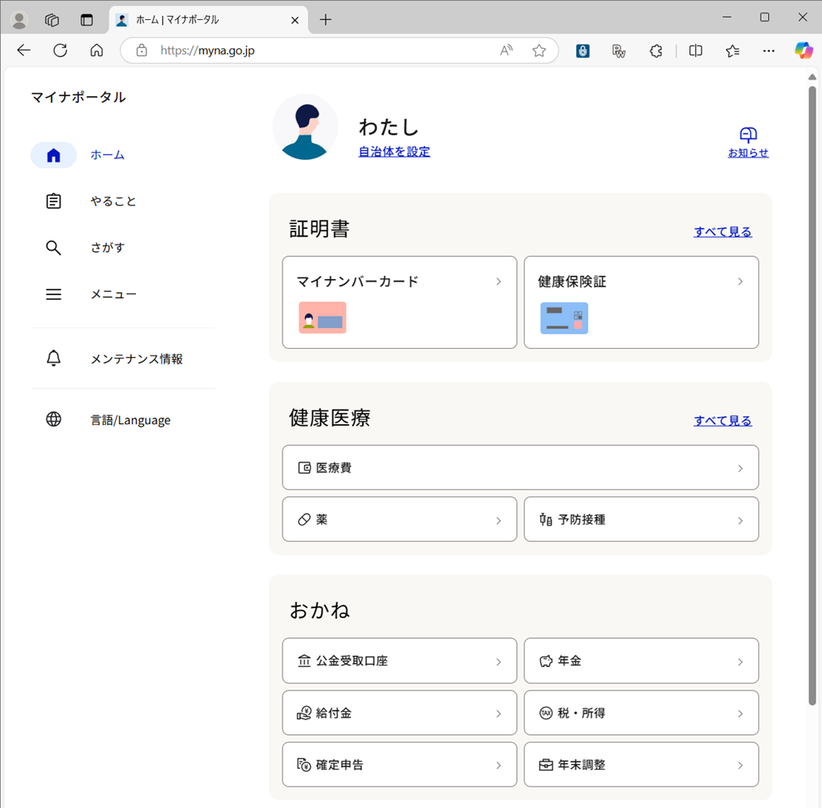Image resolution: width=822 pixels, height=808 pixels.
Task: Click the マイナポータル logo text
Action: (78, 97)
